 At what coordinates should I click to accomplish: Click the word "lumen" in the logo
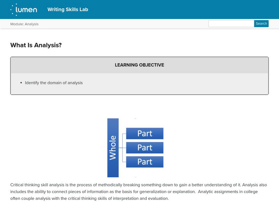click(28, 10)
